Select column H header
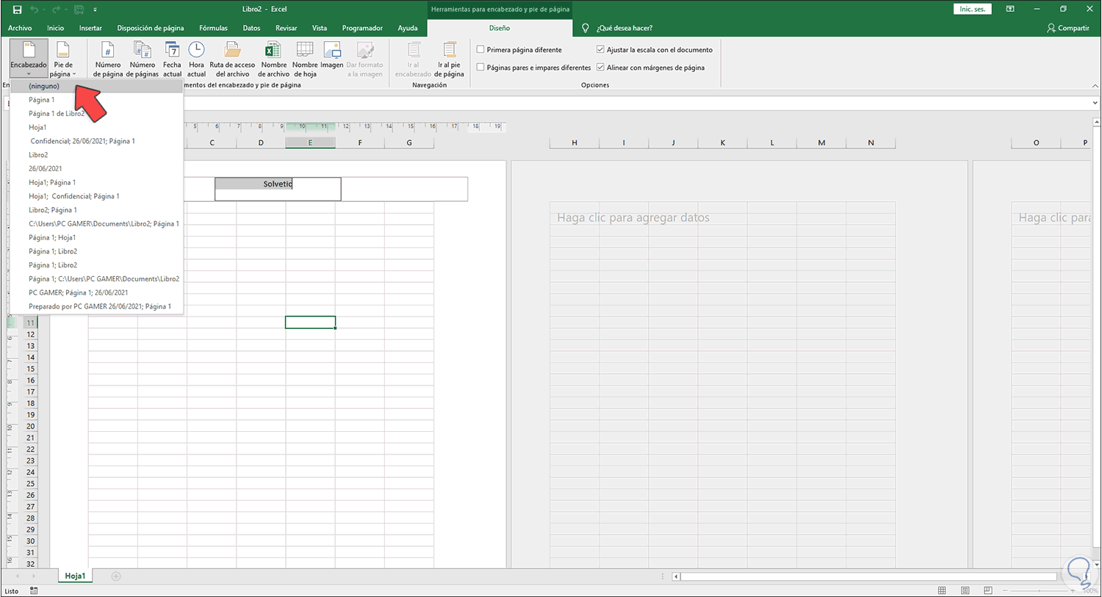1102x597 pixels. click(x=575, y=142)
